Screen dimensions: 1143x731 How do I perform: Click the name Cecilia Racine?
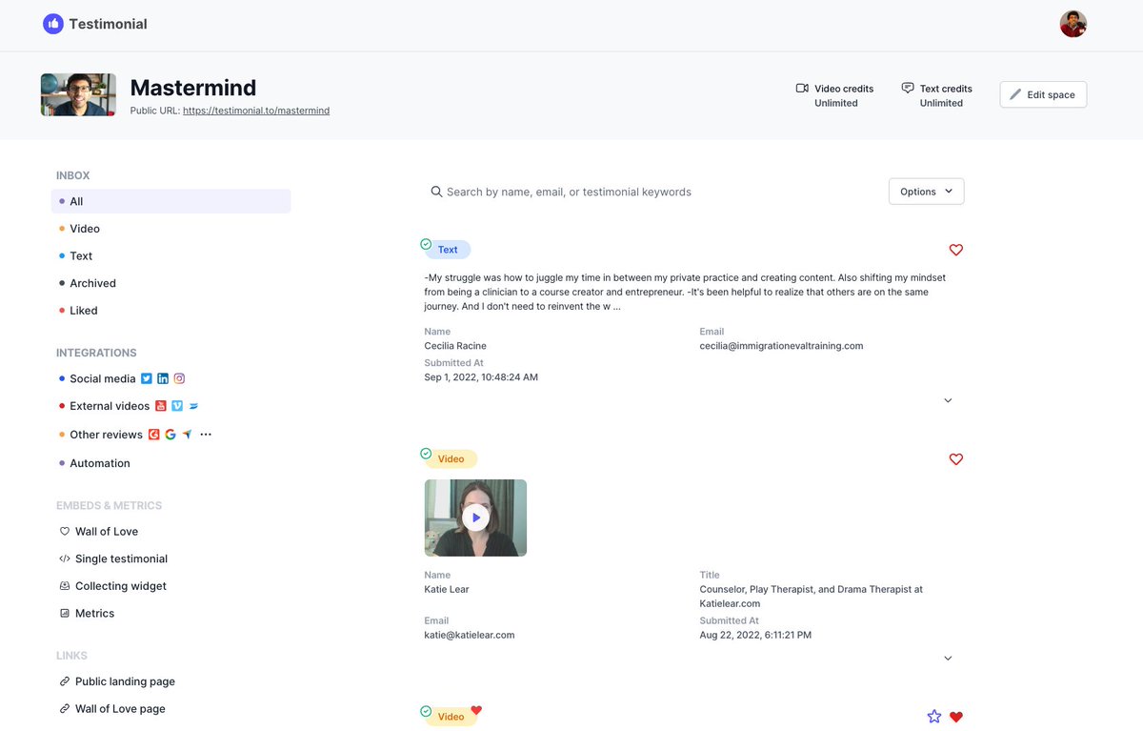point(455,346)
